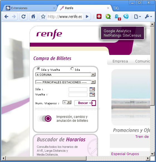
Task: Maximize the browser window
Action: point(139,3)
